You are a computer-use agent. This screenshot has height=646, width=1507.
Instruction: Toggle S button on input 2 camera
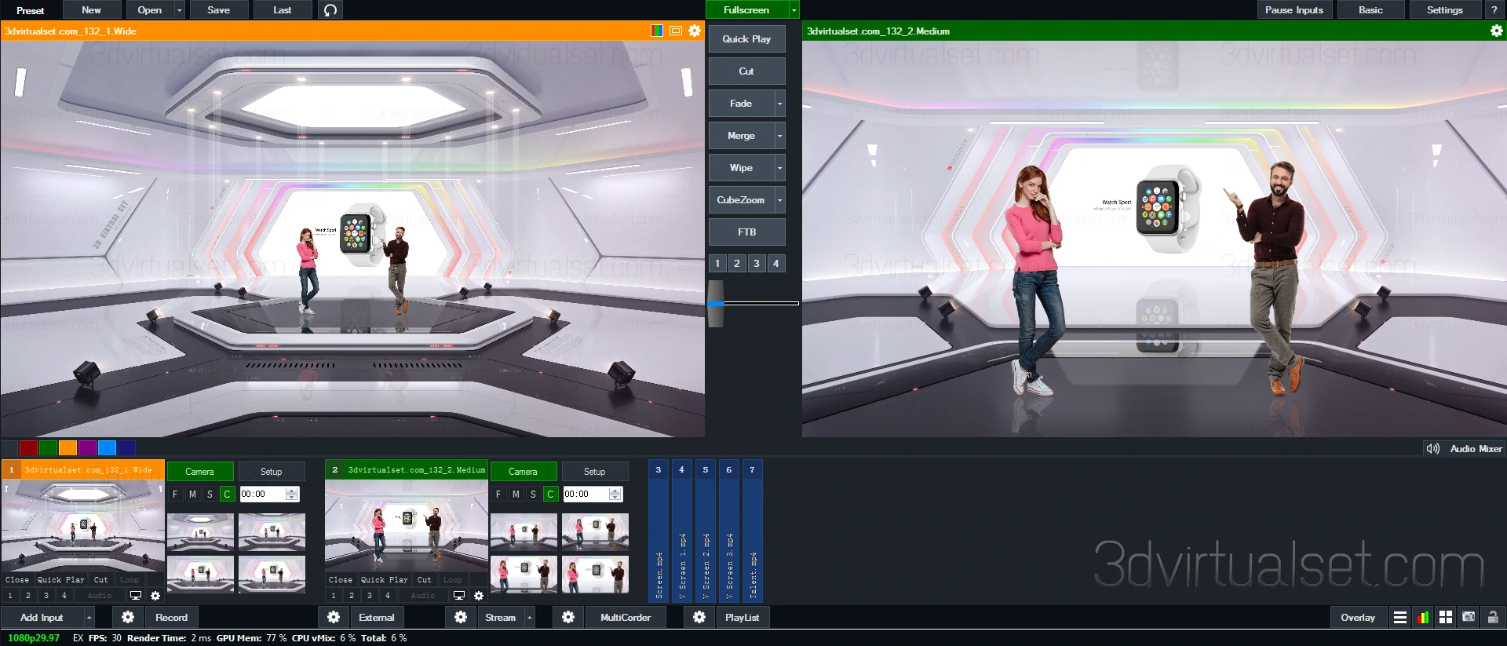coord(533,494)
